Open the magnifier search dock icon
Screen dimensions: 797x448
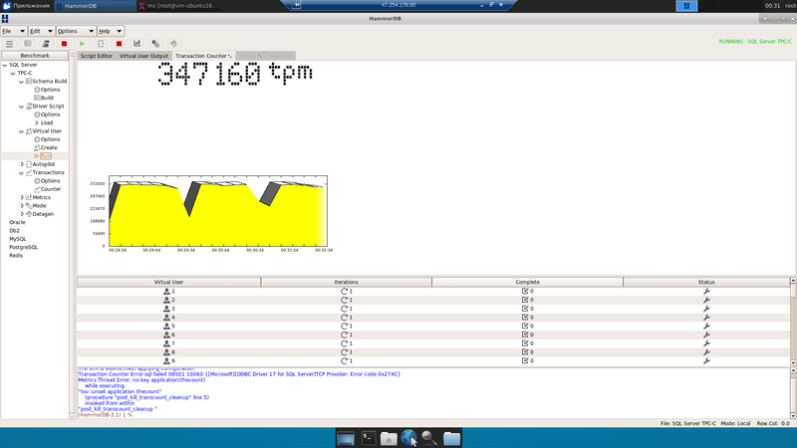429,438
